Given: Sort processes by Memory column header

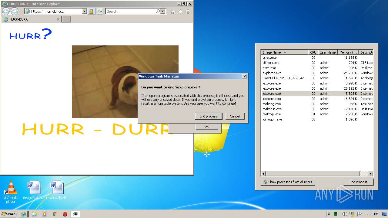Looking at the screenshot, I should pos(348,52).
